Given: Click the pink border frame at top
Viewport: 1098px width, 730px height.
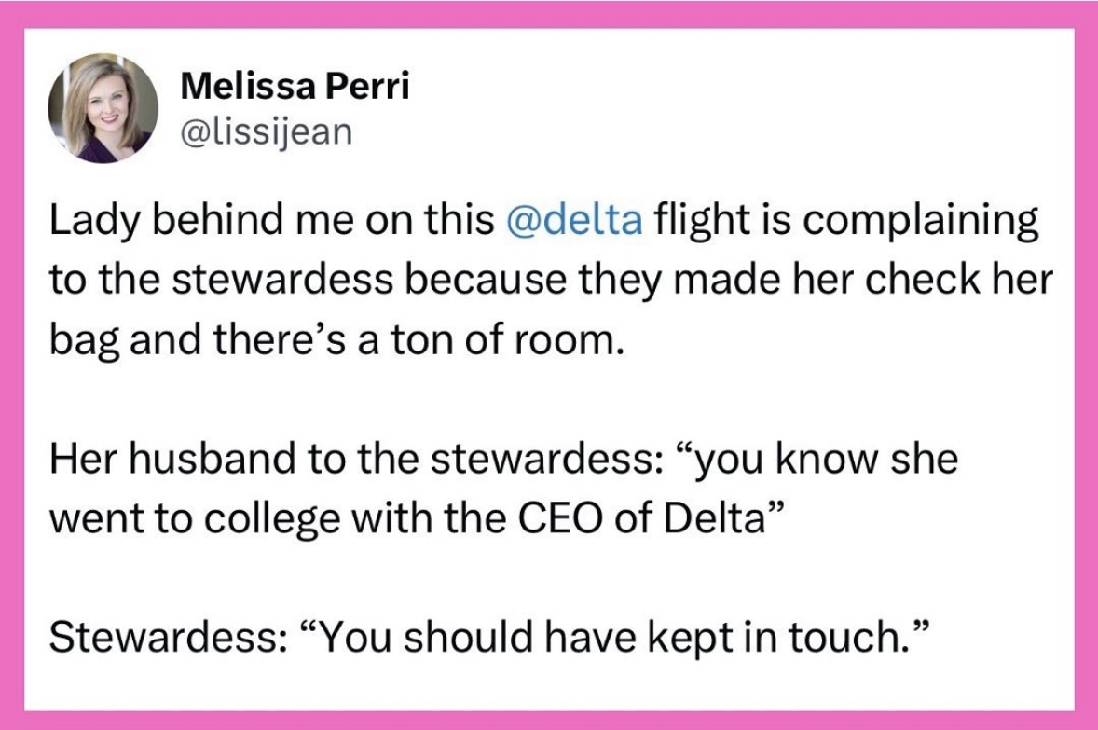Looking at the screenshot, I should point(549,13).
